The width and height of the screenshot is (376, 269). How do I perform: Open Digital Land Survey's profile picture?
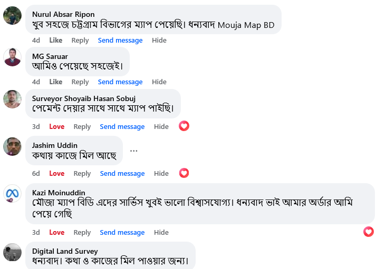click(12, 252)
